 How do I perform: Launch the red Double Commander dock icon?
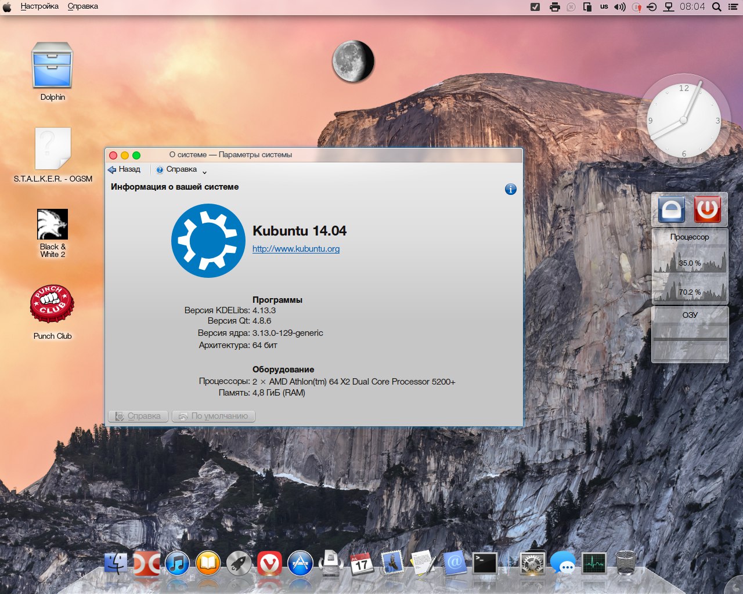pyautogui.click(x=147, y=563)
